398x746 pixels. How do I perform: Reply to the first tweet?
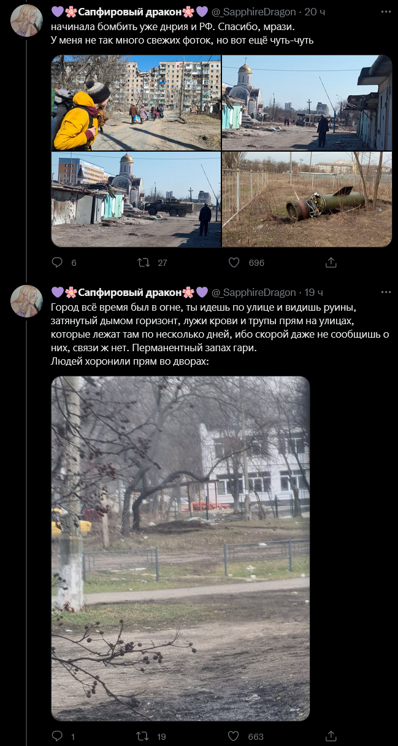(57, 262)
